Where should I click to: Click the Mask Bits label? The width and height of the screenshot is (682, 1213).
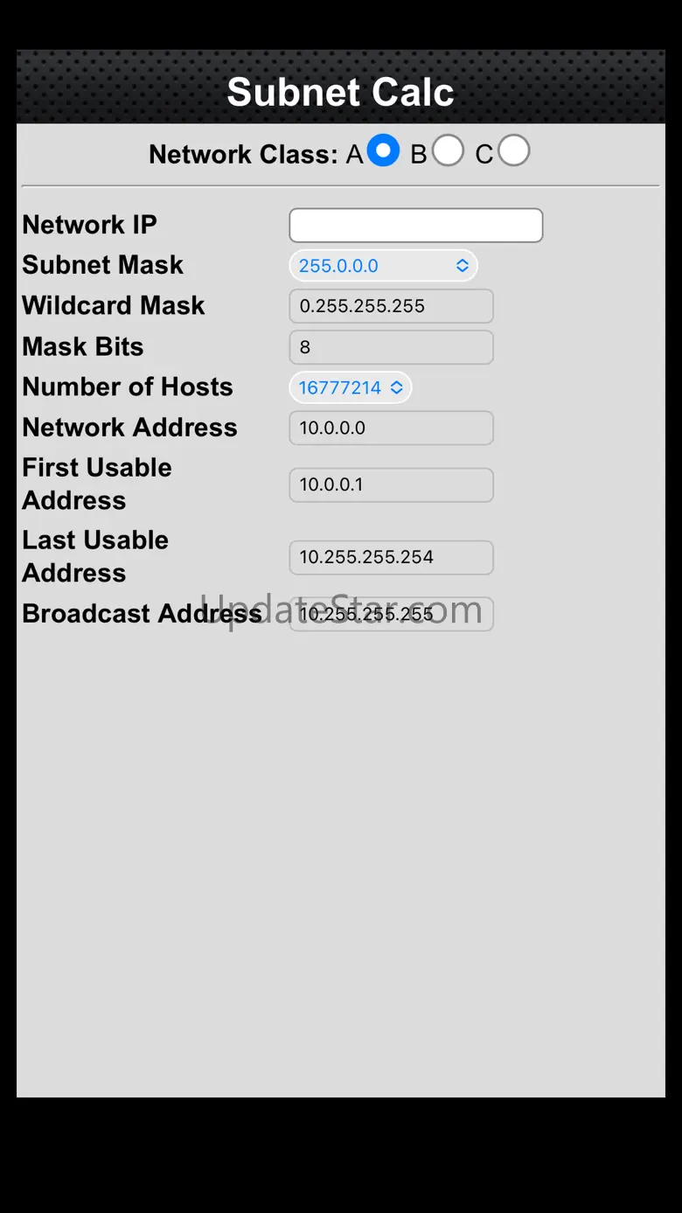[x=82, y=346]
